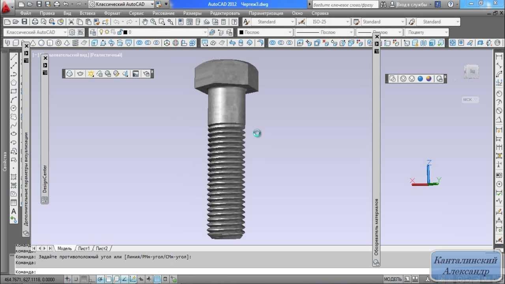Viewport: 505px width, 284px height.
Task: Open a drawing file via the Open icon
Action: pos(16,22)
